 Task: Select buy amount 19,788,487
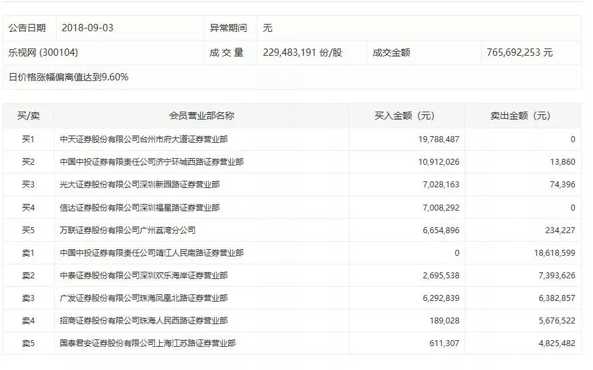(439, 139)
